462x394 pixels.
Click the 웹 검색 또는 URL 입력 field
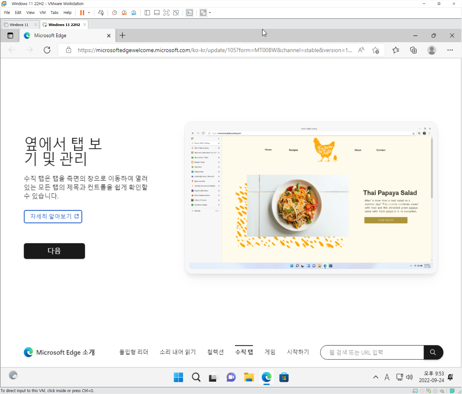point(372,352)
